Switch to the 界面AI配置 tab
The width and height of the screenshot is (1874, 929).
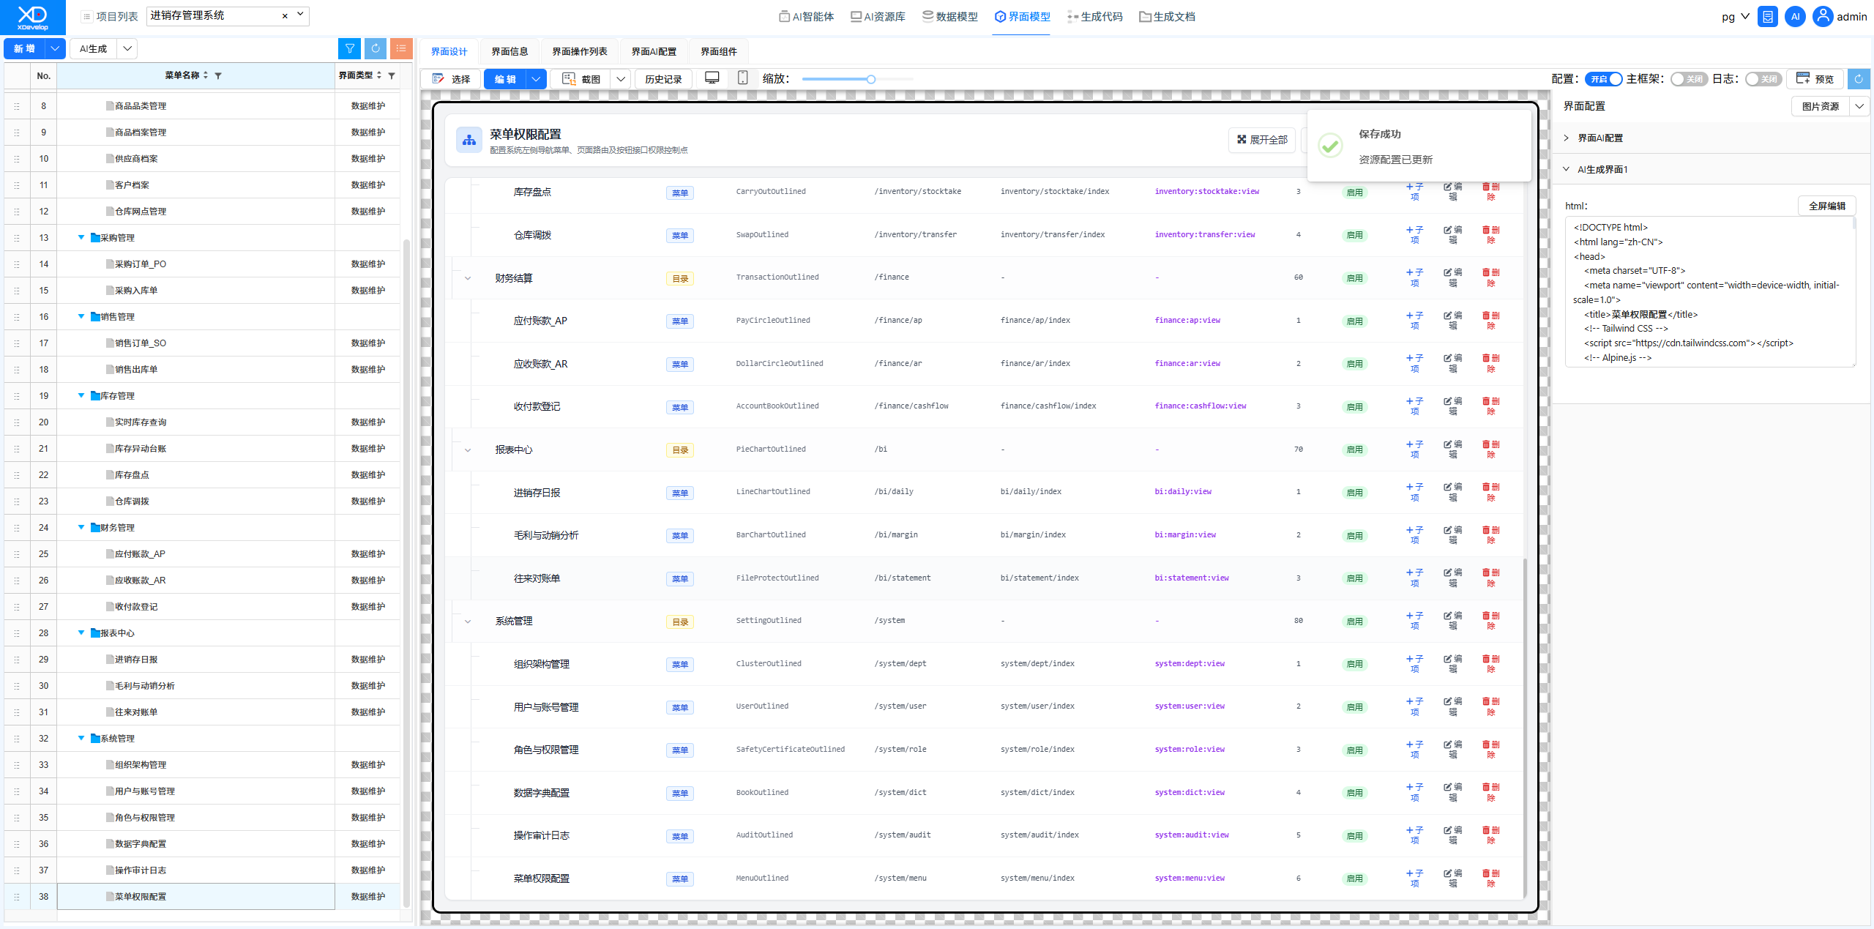(x=654, y=51)
